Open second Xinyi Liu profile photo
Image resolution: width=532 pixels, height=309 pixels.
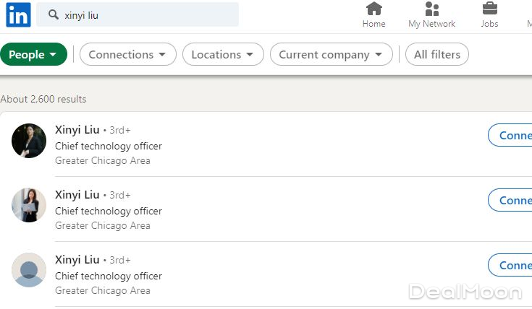pyautogui.click(x=29, y=206)
